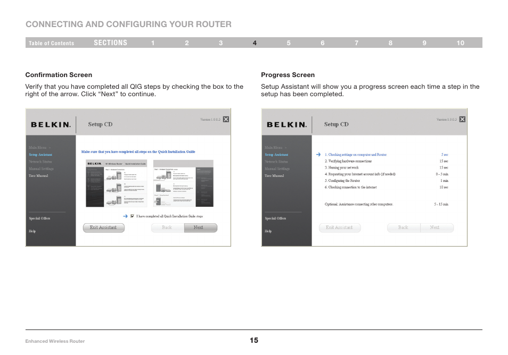Image resolution: width=508 pixels, height=355 pixels.
Task: Open Help in Progress Screen sidebar
Action: (x=268, y=231)
